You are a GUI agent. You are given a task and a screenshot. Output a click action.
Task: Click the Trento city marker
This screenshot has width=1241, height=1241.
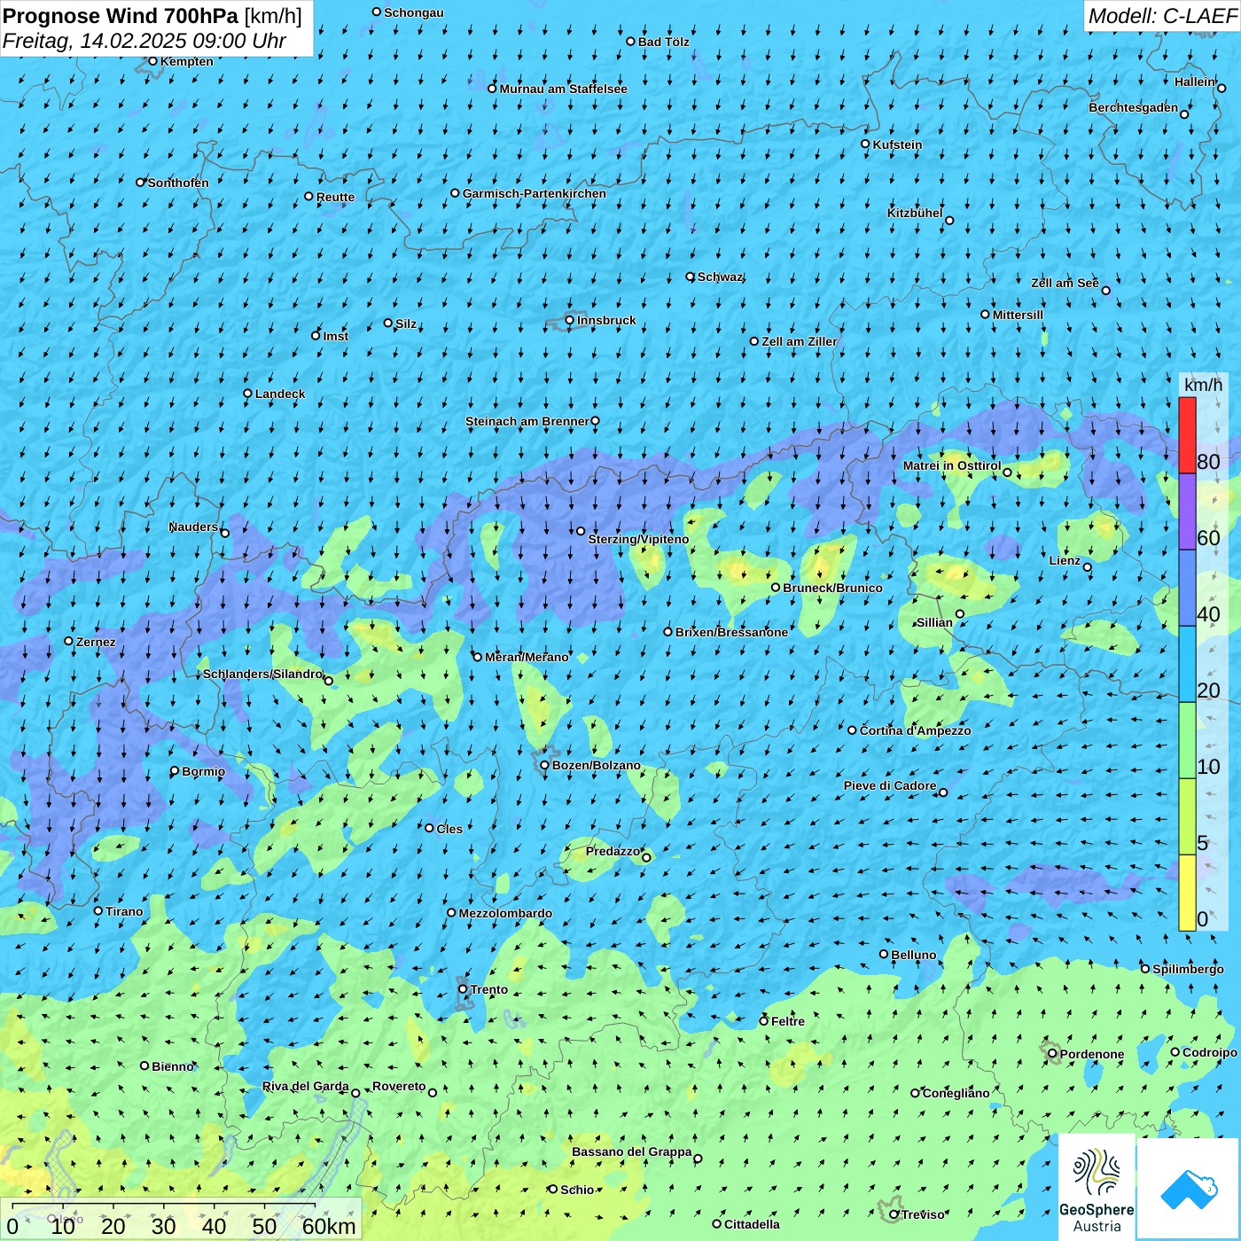tap(463, 989)
